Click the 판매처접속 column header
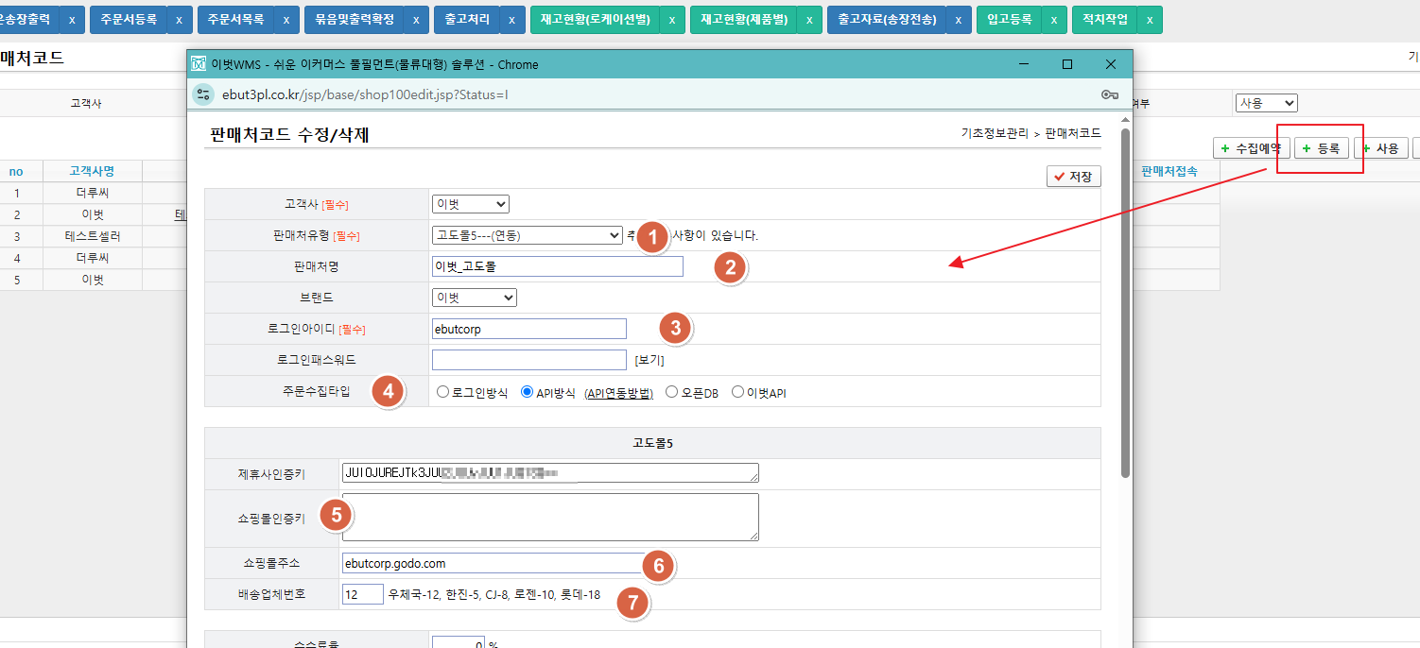Screen dimensions: 1420x648 1169,171
